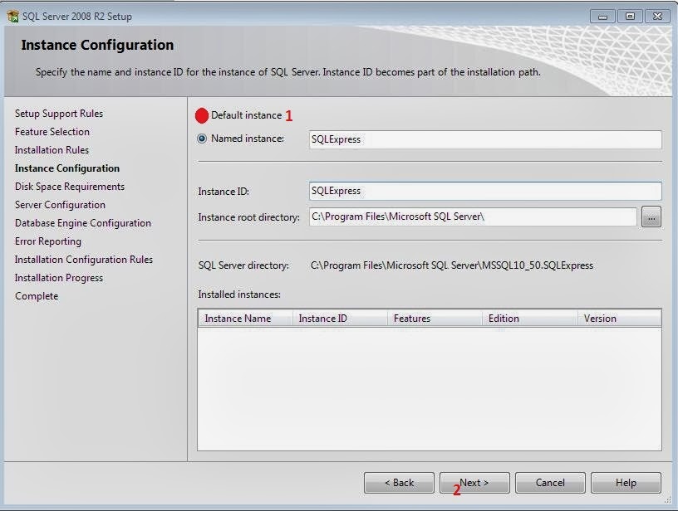This screenshot has width=678, height=511.
Task: Sort by the Instance ID column header
Action: pos(340,319)
